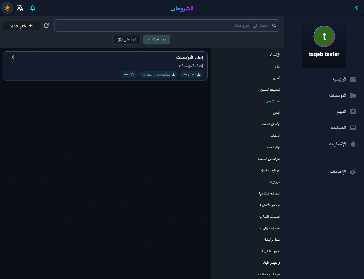Select أخرى category
This screenshot has width=364, height=279.
click(277, 78)
